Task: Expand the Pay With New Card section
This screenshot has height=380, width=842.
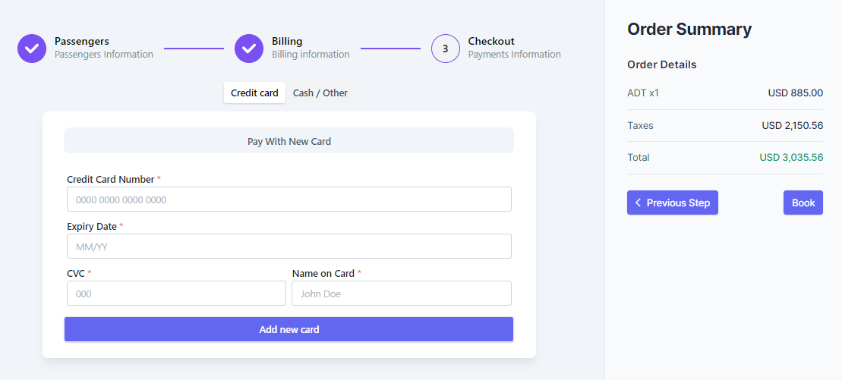Action: click(289, 141)
